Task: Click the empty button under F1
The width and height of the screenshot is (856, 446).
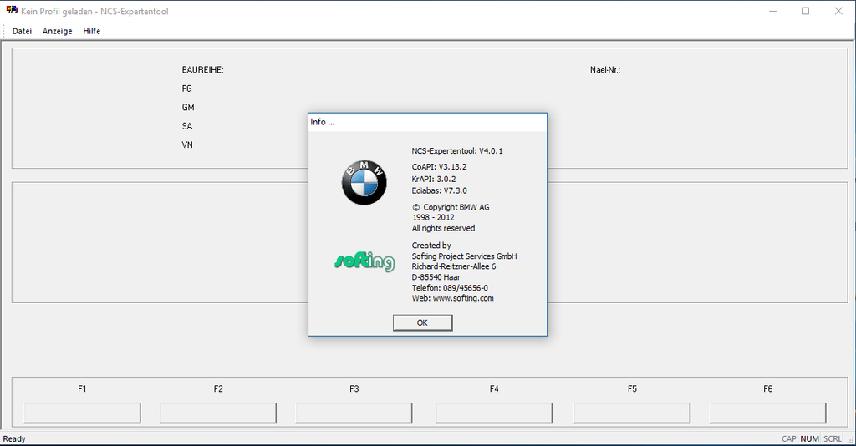Action: coord(83,413)
